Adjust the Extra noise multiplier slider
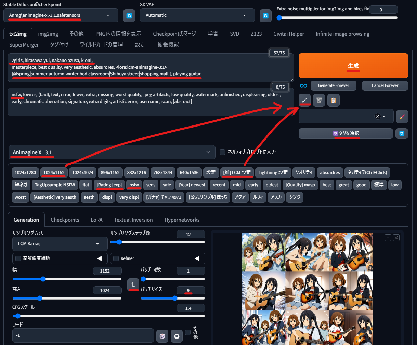 [337, 18]
